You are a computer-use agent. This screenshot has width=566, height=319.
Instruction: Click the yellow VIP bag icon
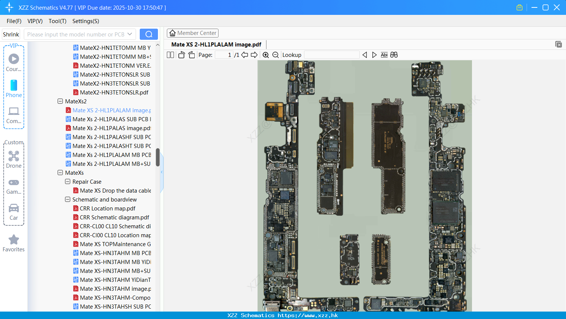click(520, 7)
